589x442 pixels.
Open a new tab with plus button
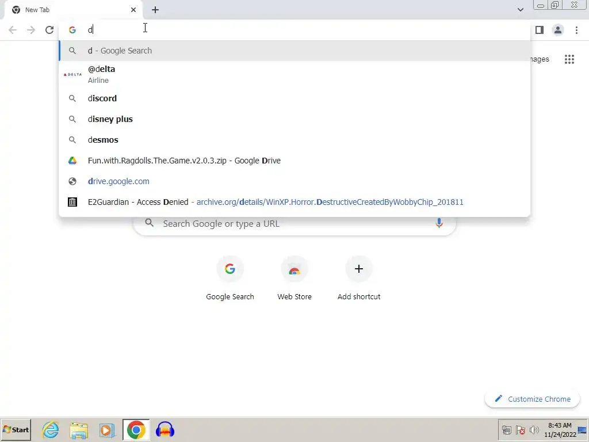coord(155,10)
